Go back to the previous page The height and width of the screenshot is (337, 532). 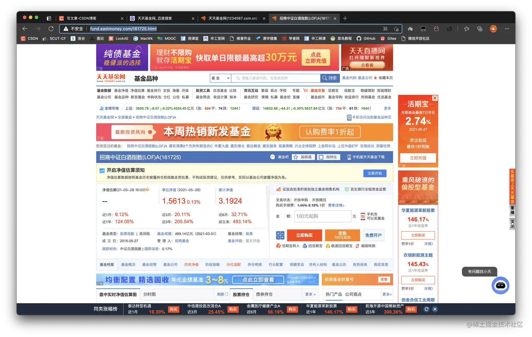(x=25, y=29)
